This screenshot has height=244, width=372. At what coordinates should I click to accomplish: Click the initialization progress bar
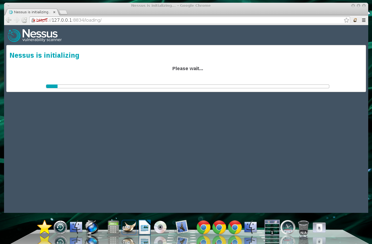coord(187,86)
